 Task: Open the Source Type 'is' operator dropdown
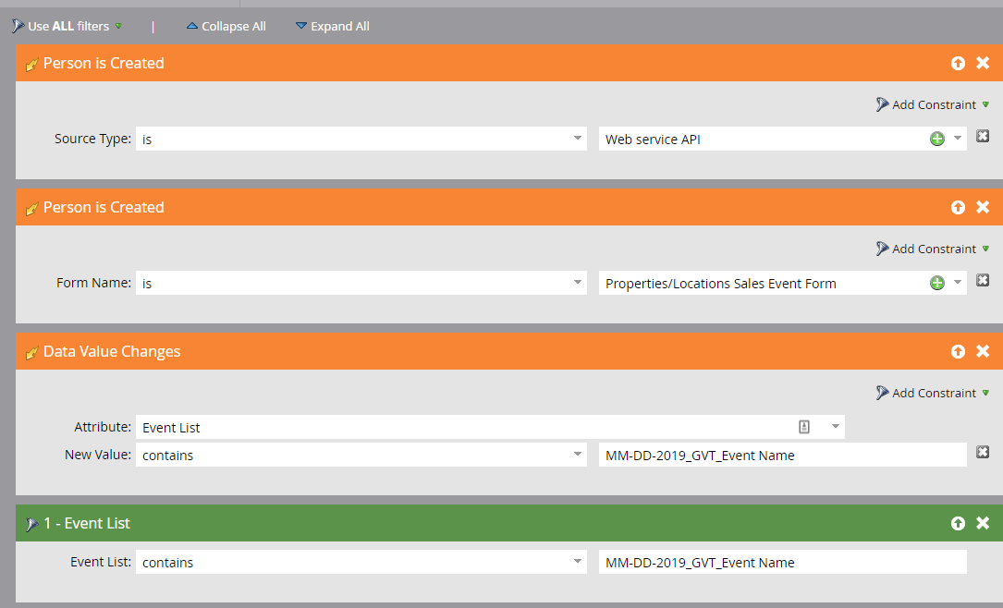coord(577,138)
